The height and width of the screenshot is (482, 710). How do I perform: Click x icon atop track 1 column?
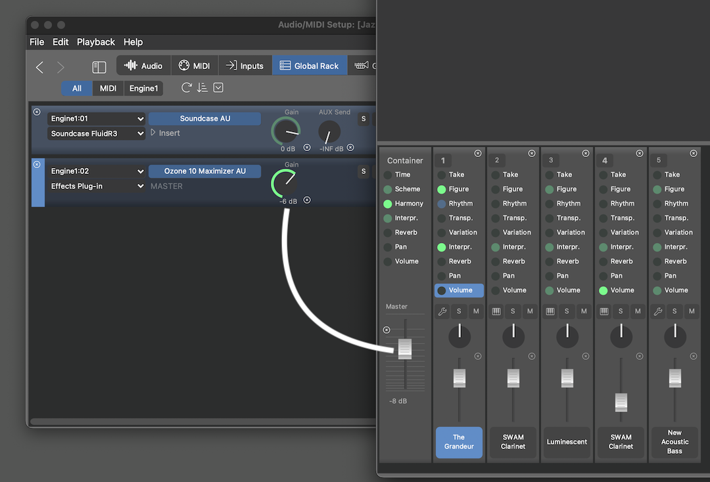pos(478,153)
